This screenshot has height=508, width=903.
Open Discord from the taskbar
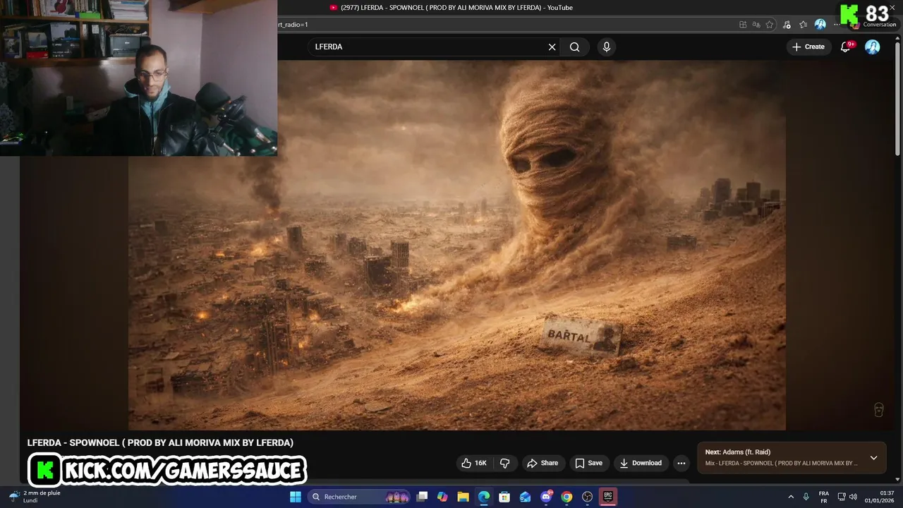[x=546, y=497]
